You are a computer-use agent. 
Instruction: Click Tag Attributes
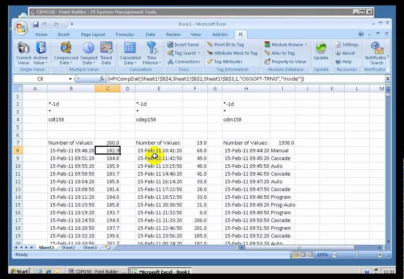pos(224,62)
